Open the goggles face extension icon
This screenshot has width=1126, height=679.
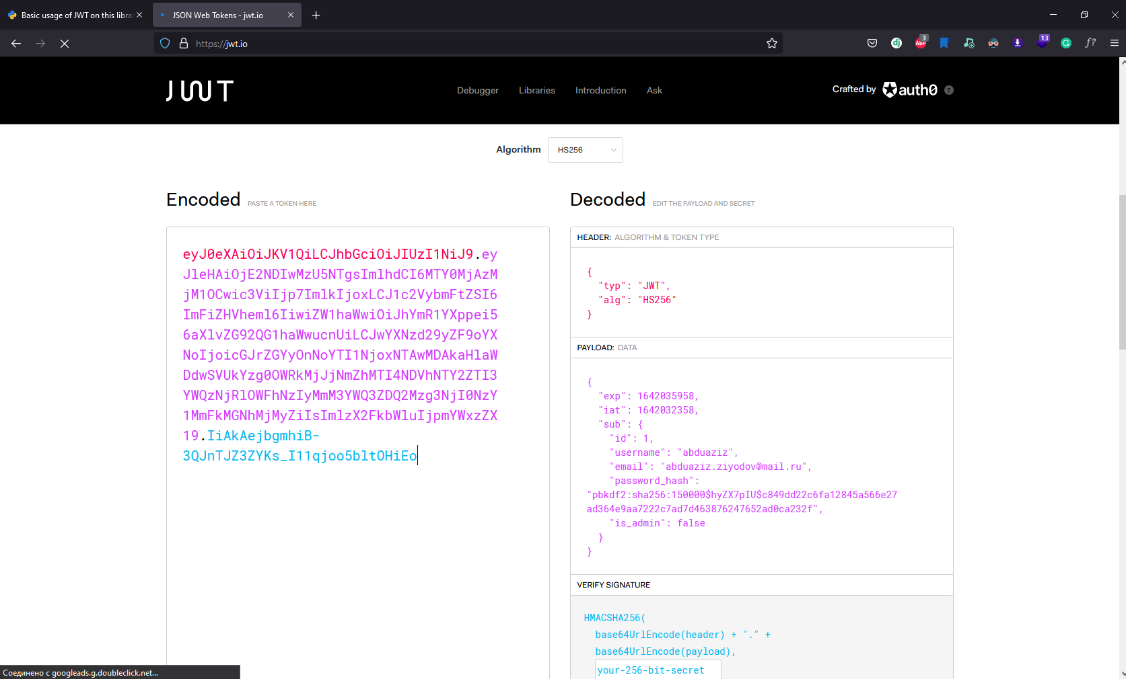993,43
